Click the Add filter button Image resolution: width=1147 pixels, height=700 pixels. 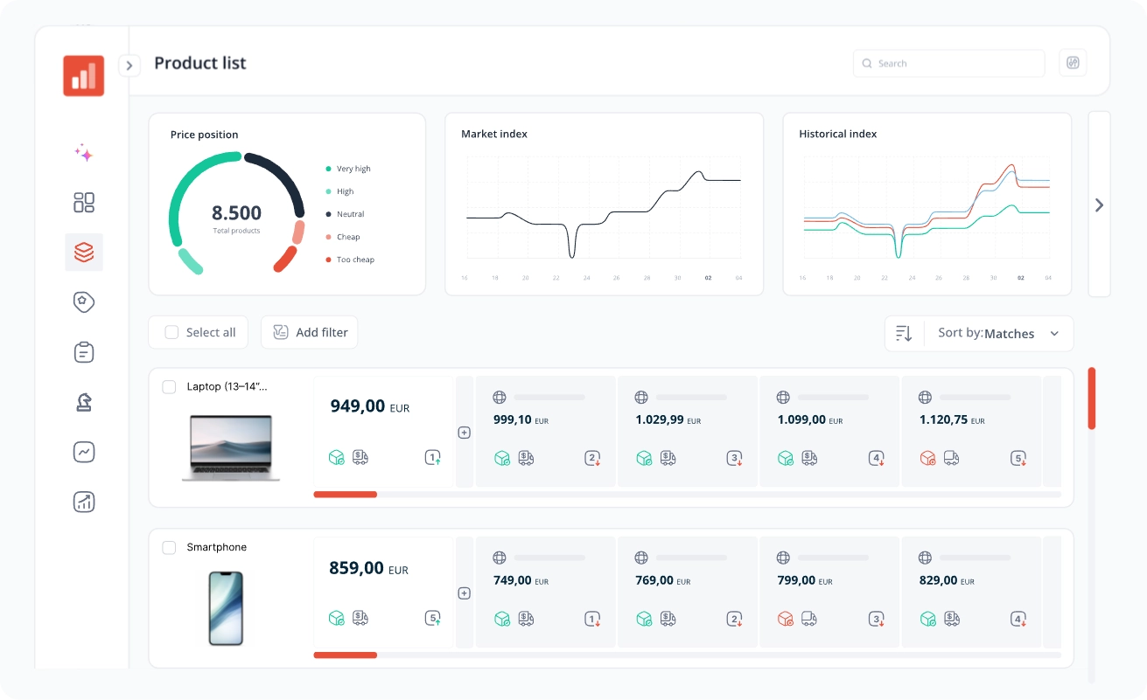pos(310,332)
